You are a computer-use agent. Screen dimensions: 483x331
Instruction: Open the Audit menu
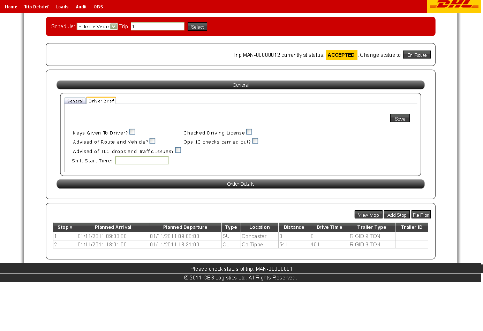click(81, 7)
